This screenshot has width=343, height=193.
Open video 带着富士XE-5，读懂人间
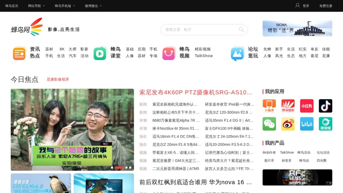175,153
